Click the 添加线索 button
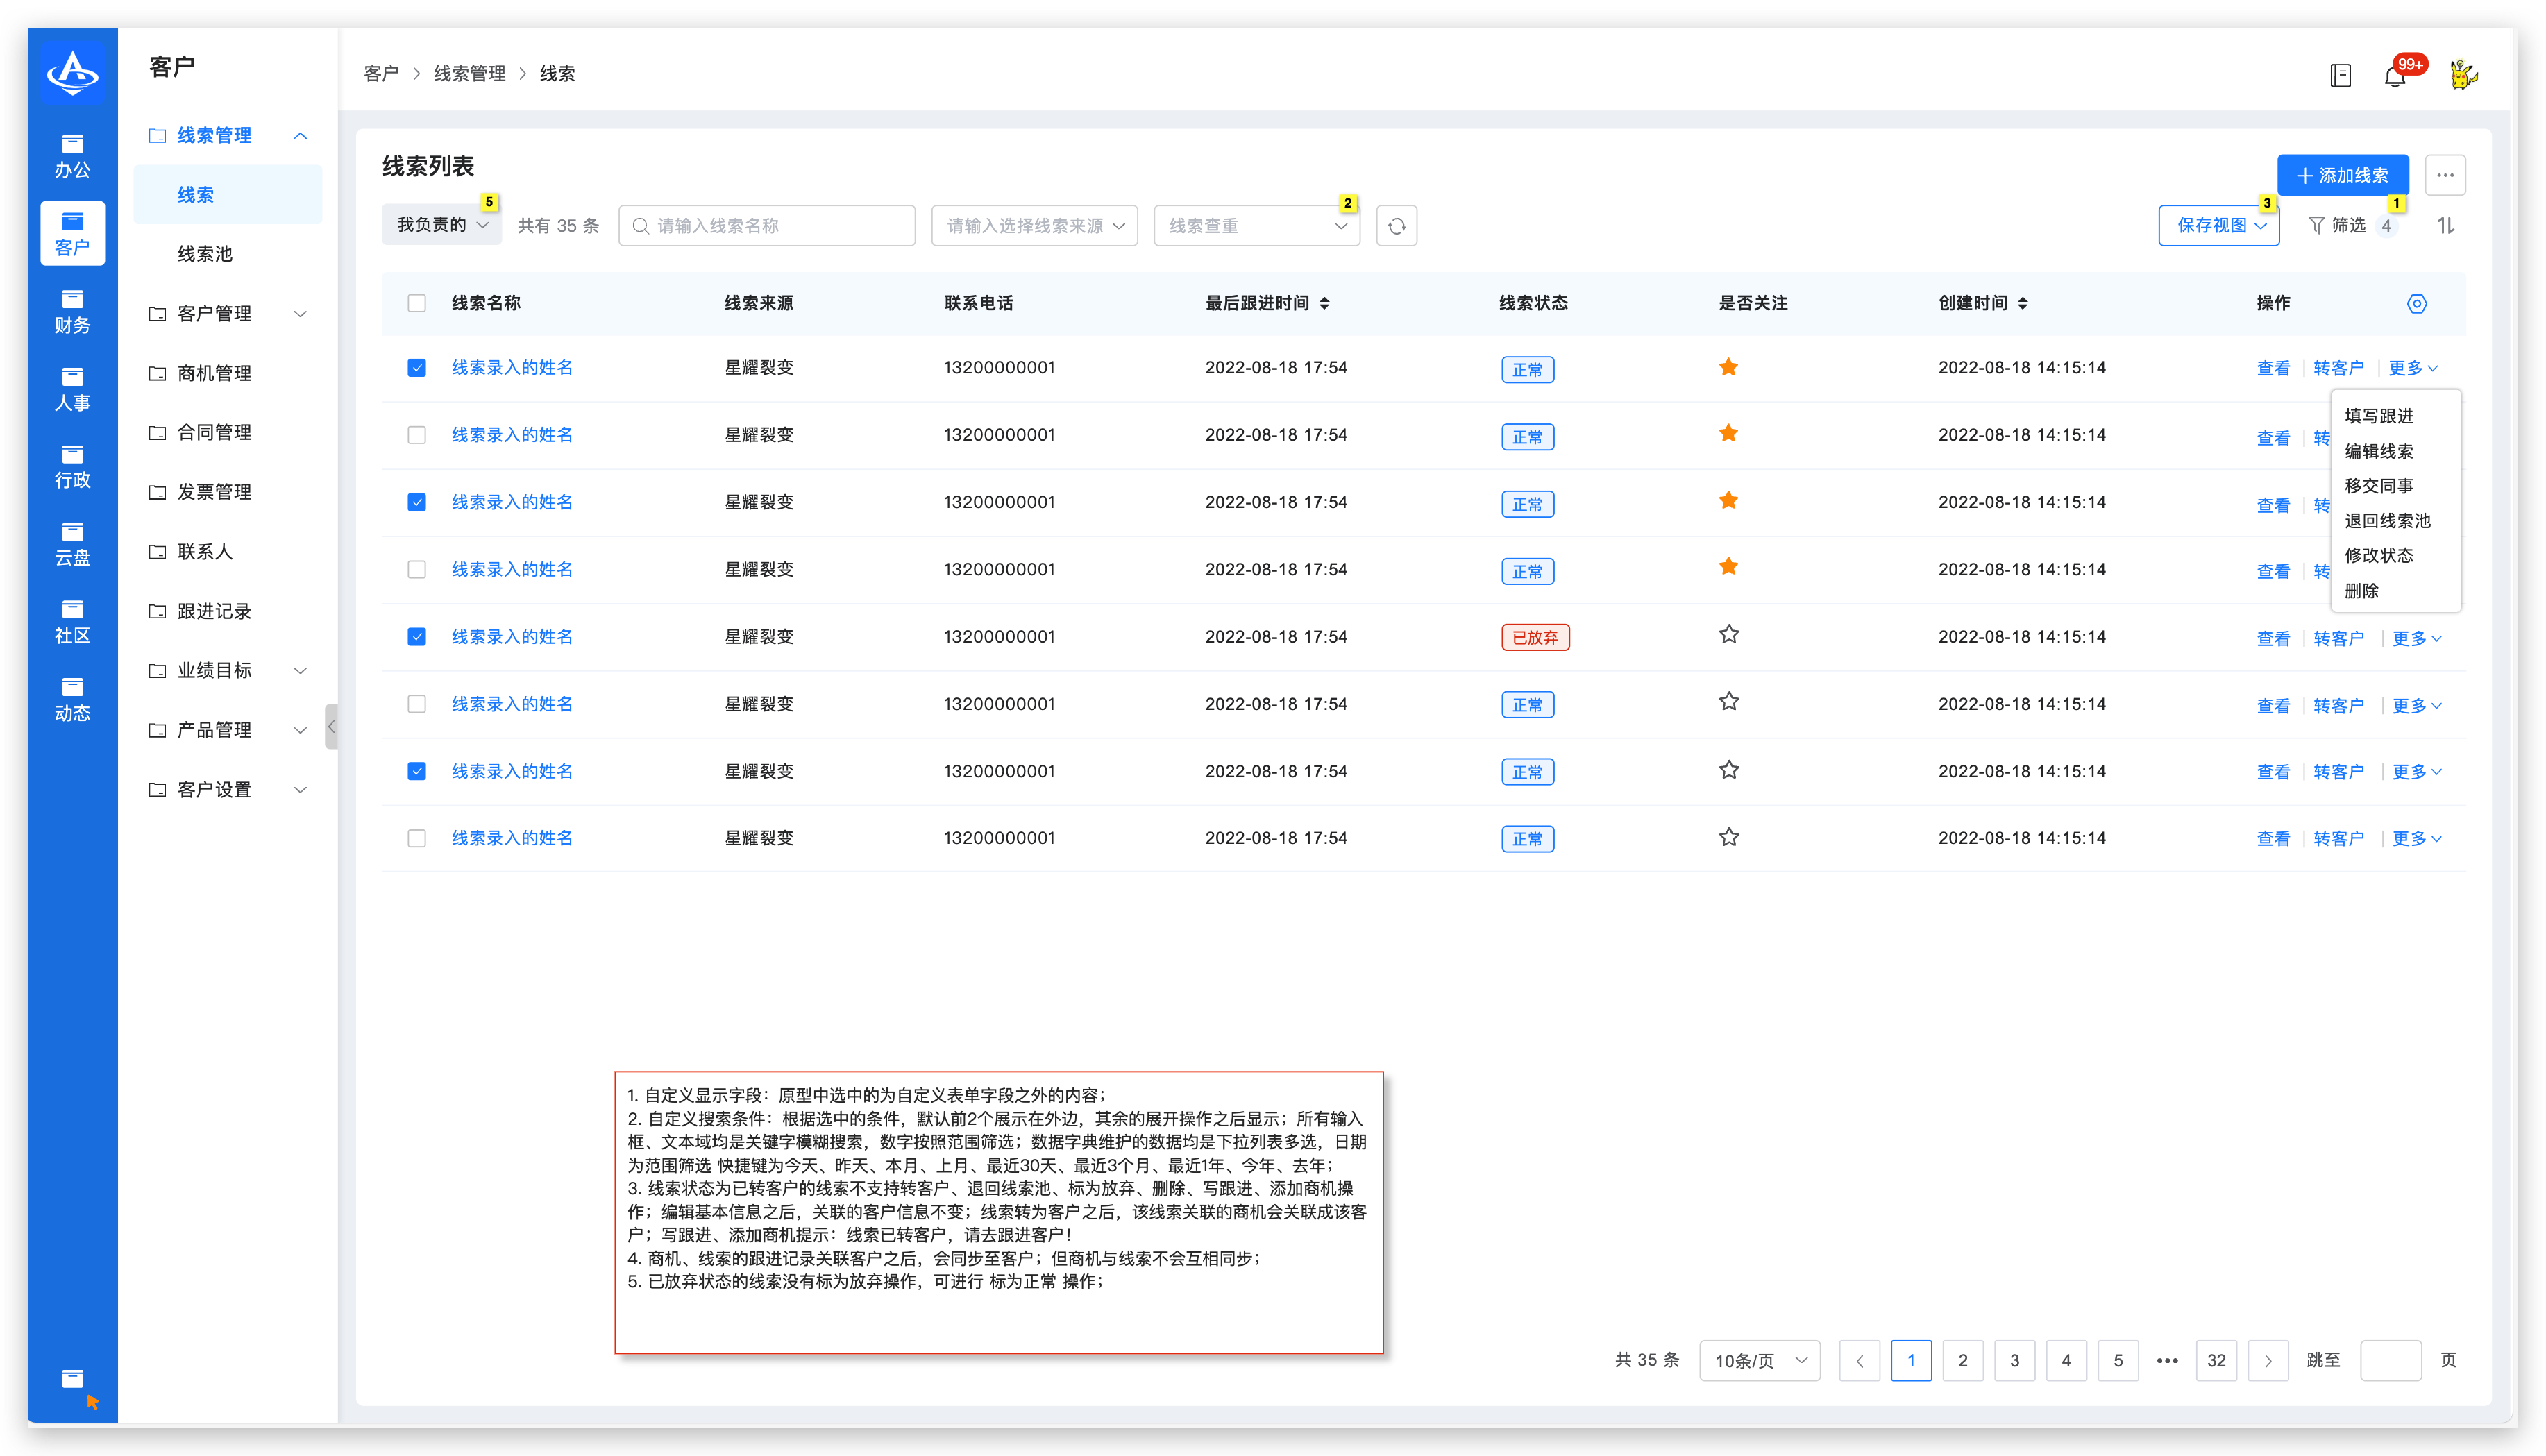 coord(2343,175)
